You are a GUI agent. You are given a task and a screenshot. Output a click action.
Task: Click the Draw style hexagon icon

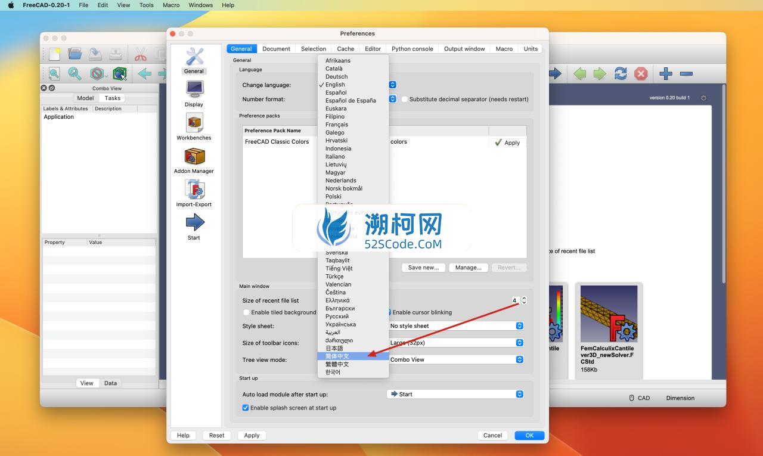96,74
